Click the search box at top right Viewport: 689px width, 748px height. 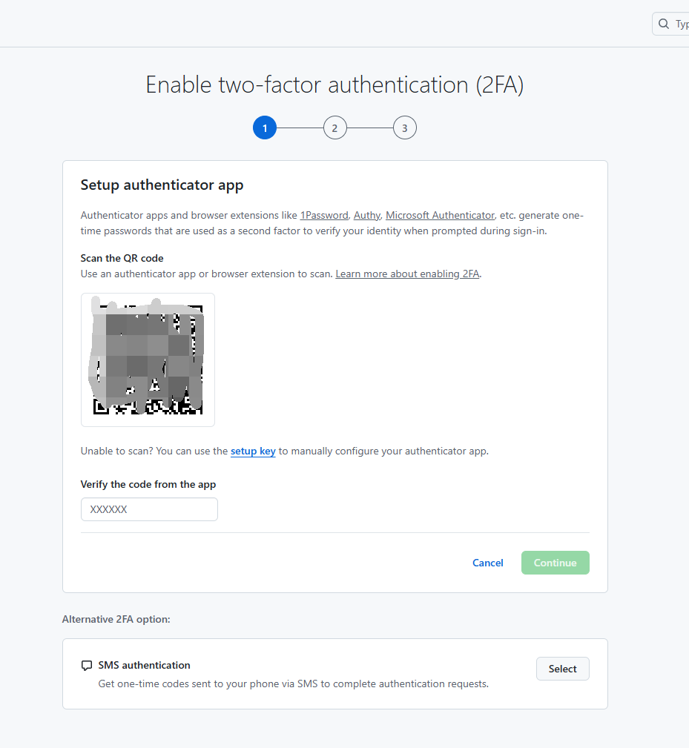click(x=675, y=24)
